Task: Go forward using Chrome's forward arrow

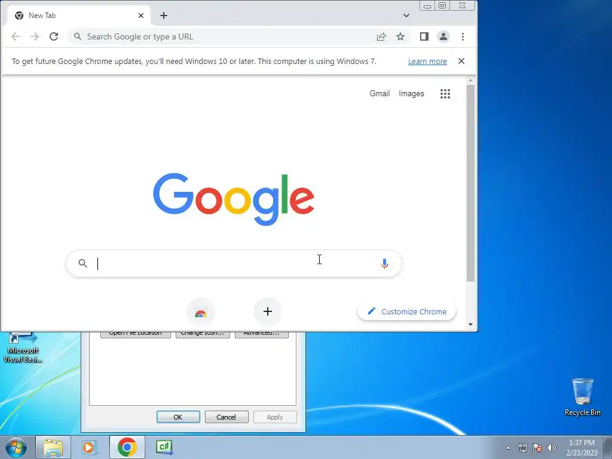Action: [x=35, y=36]
